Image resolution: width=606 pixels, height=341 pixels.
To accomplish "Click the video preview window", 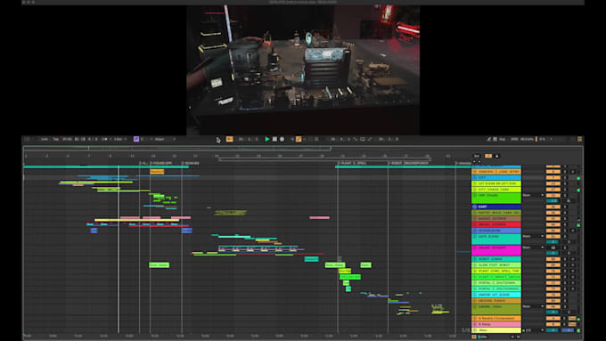I will [303, 69].
